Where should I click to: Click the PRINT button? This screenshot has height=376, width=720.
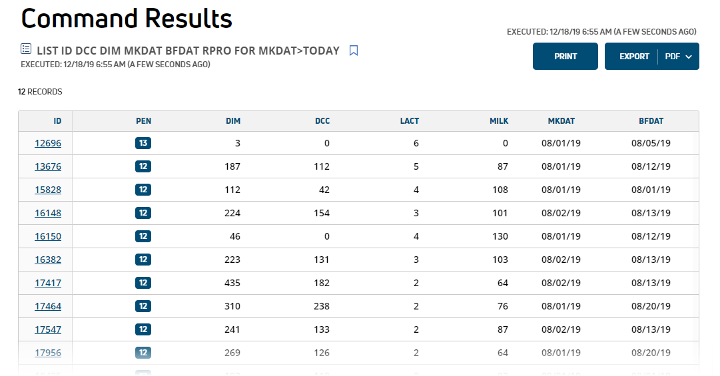point(565,57)
